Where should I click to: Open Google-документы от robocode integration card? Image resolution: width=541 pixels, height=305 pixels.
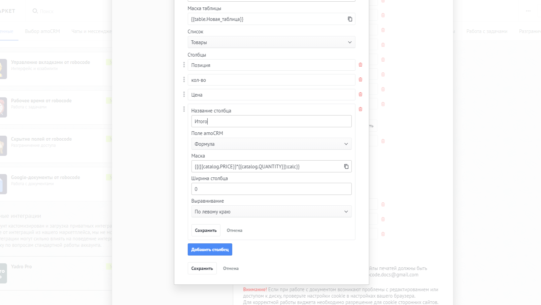click(x=56, y=184)
